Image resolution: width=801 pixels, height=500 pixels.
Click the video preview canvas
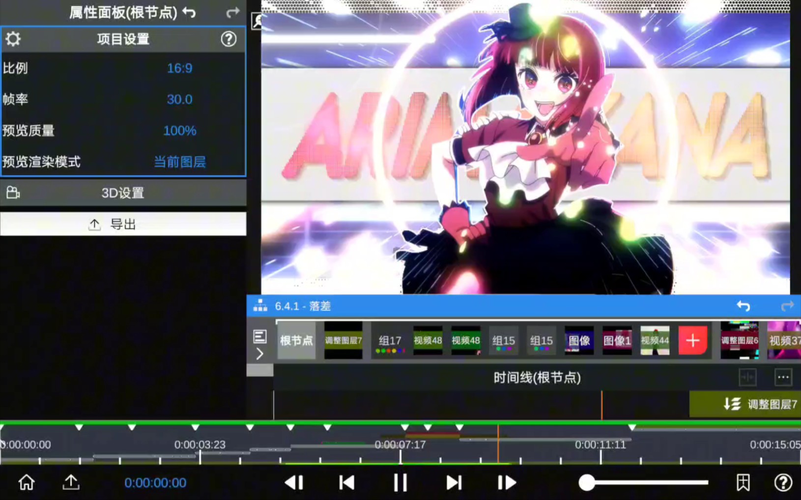click(x=525, y=147)
